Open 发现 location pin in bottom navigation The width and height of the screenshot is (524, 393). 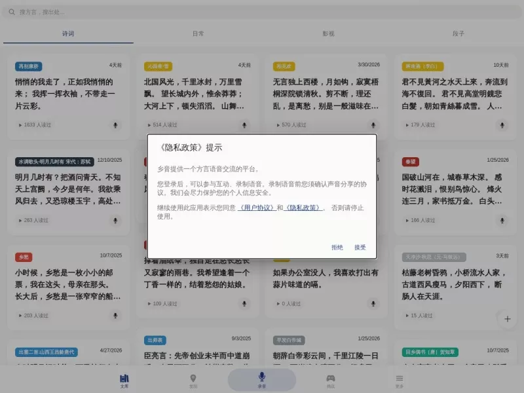click(193, 381)
